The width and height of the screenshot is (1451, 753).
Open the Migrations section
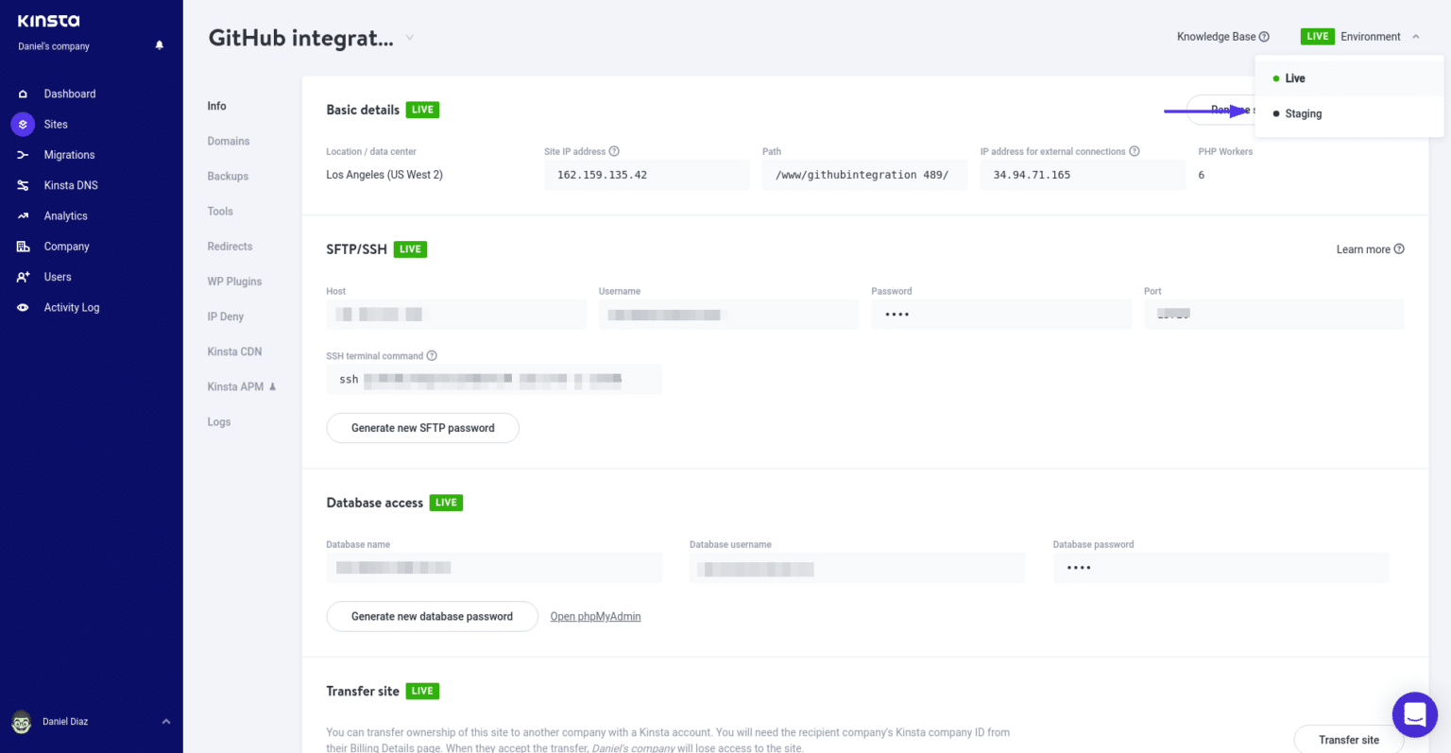tap(68, 154)
